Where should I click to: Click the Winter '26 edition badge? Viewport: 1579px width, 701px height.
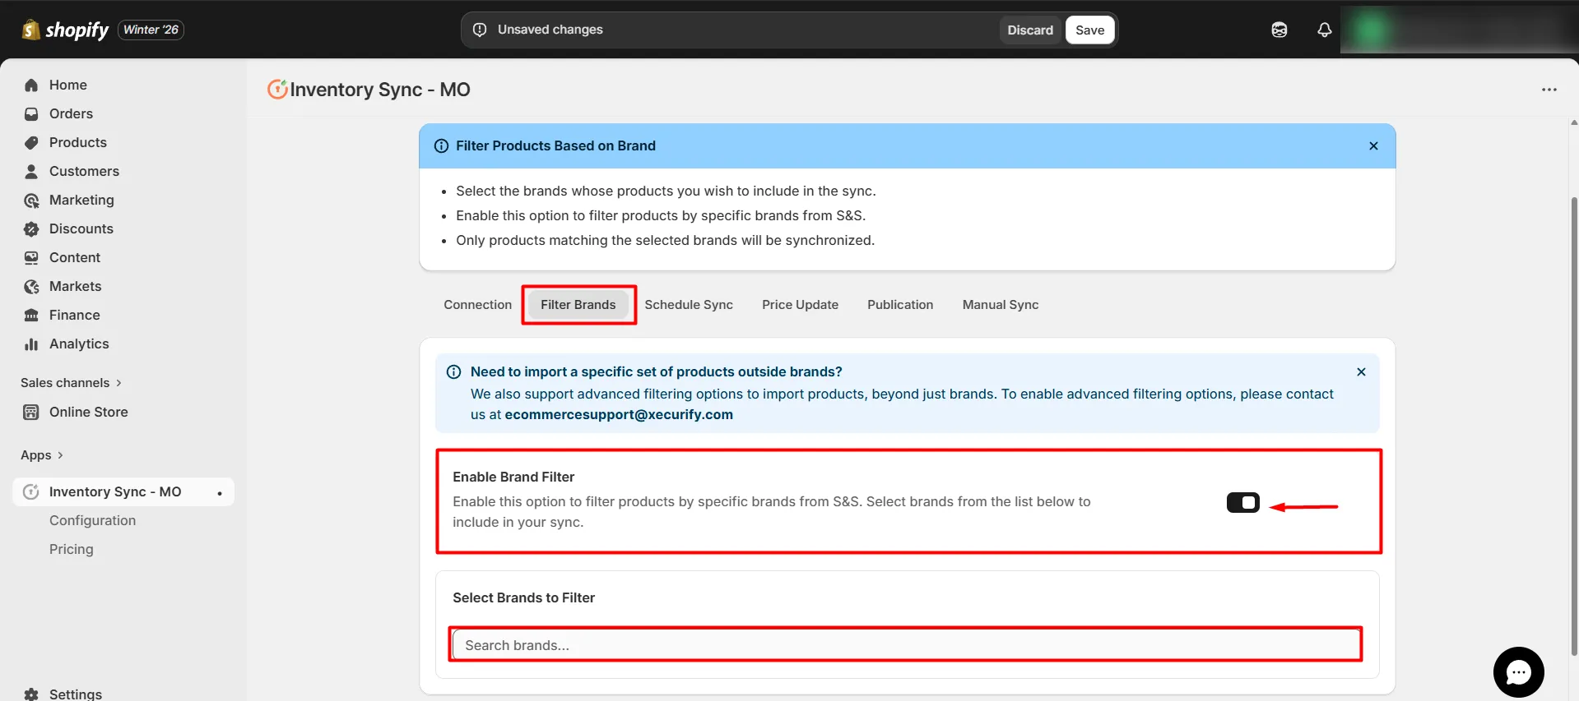point(151,30)
